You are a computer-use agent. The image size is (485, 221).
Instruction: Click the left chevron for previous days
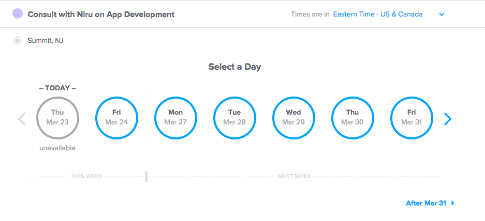(x=22, y=119)
